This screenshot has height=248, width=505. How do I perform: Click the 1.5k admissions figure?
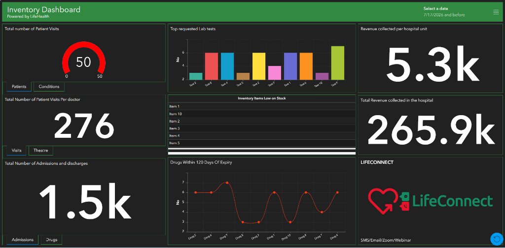pos(85,202)
